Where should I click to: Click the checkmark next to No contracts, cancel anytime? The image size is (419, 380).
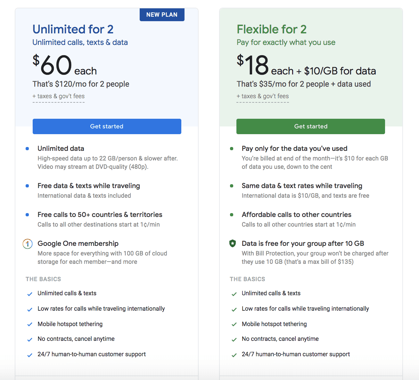[29, 340]
